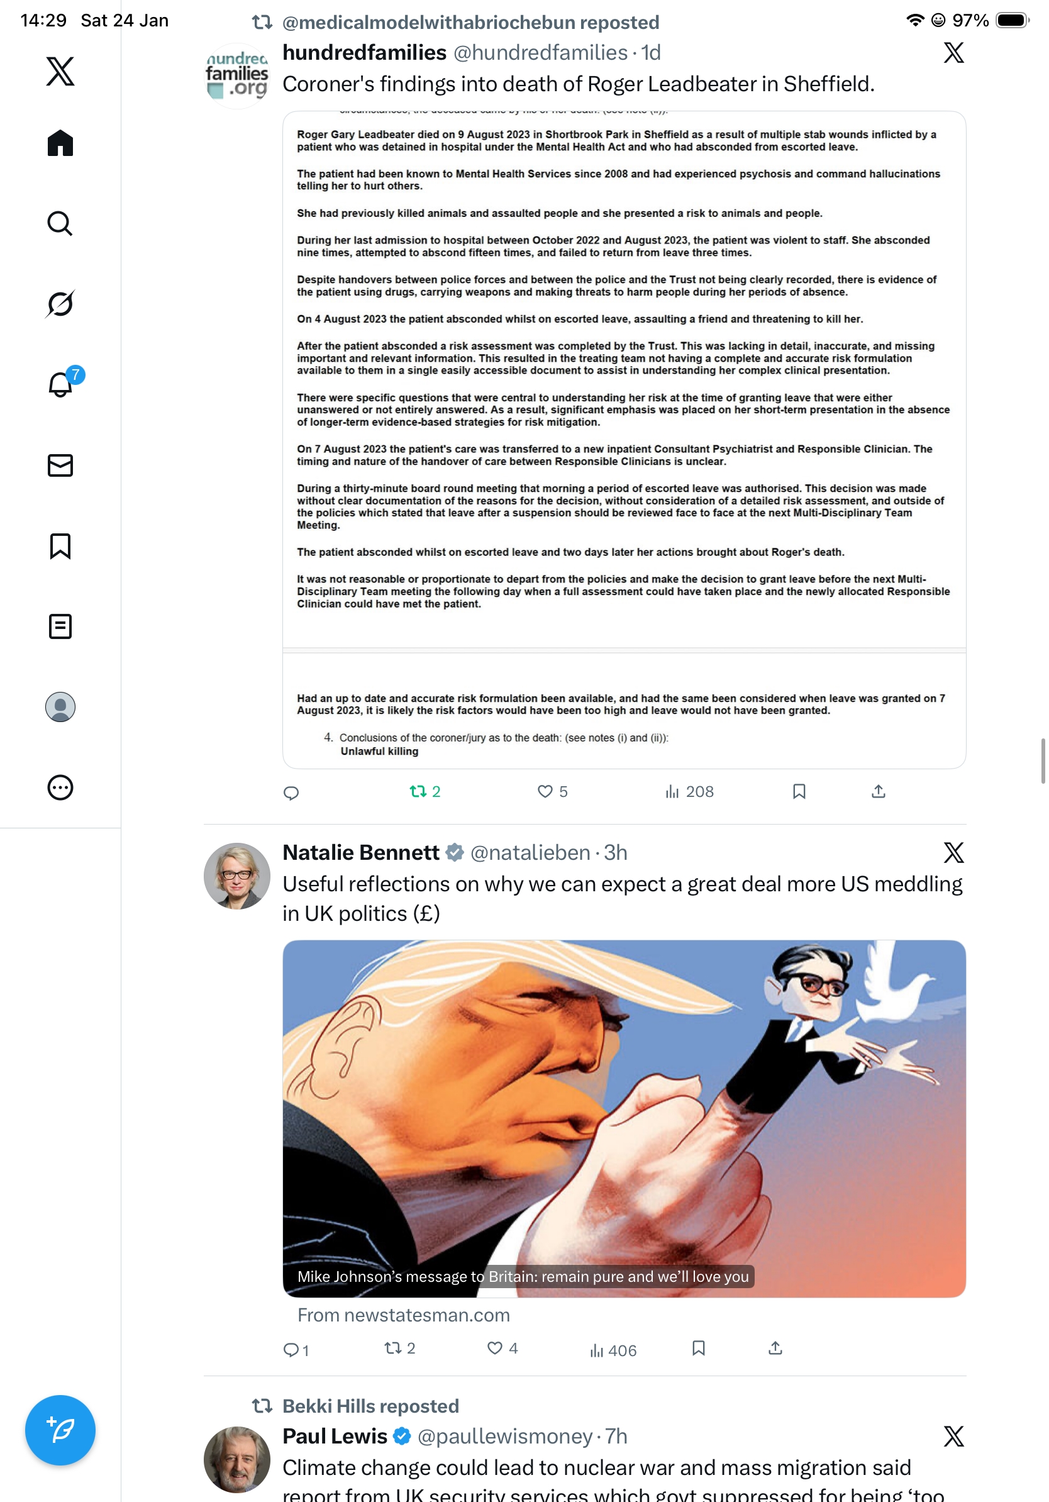Image resolution: width=1049 pixels, height=1502 pixels.
Task: Compose a new post with blue button
Action: tap(60, 1430)
